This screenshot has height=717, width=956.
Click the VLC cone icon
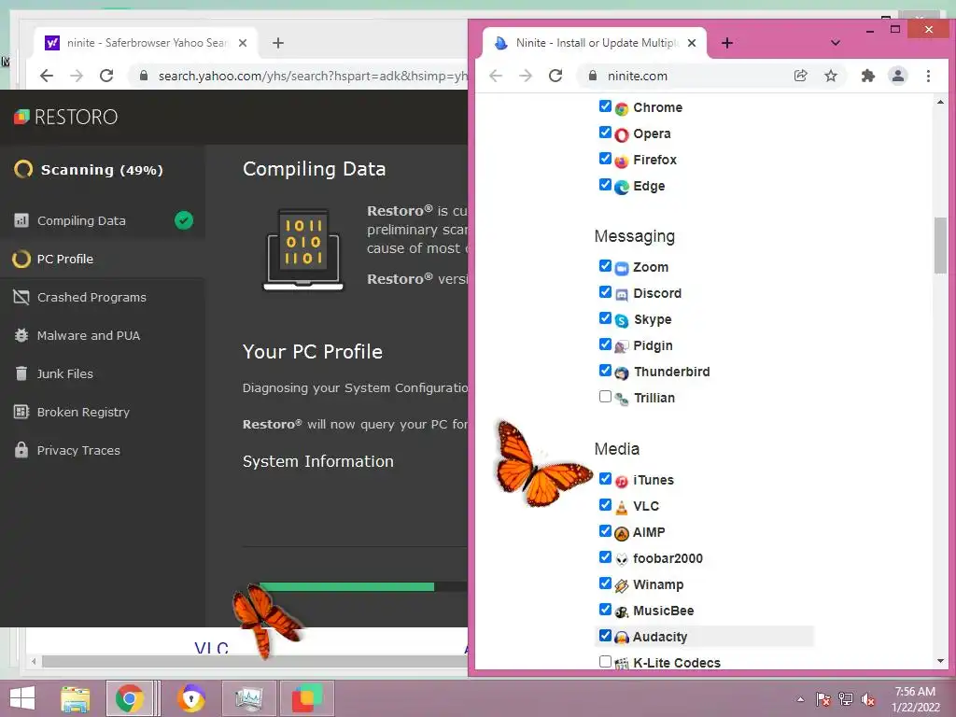[x=621, y=507]
